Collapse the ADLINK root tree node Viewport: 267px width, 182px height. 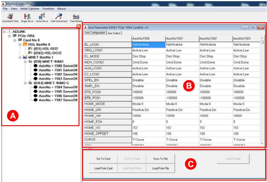tap(4, 32)
